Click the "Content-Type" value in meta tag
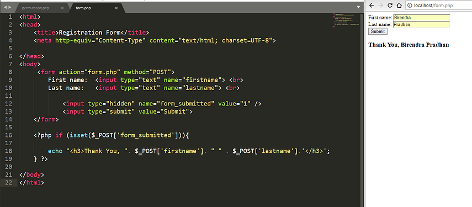 pos(120,40)
